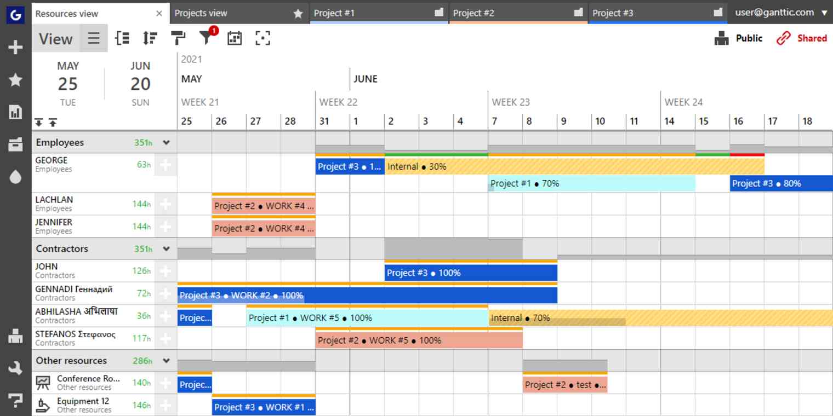
Task: Open the sort options icon in the toolbar
Action: 150,38
